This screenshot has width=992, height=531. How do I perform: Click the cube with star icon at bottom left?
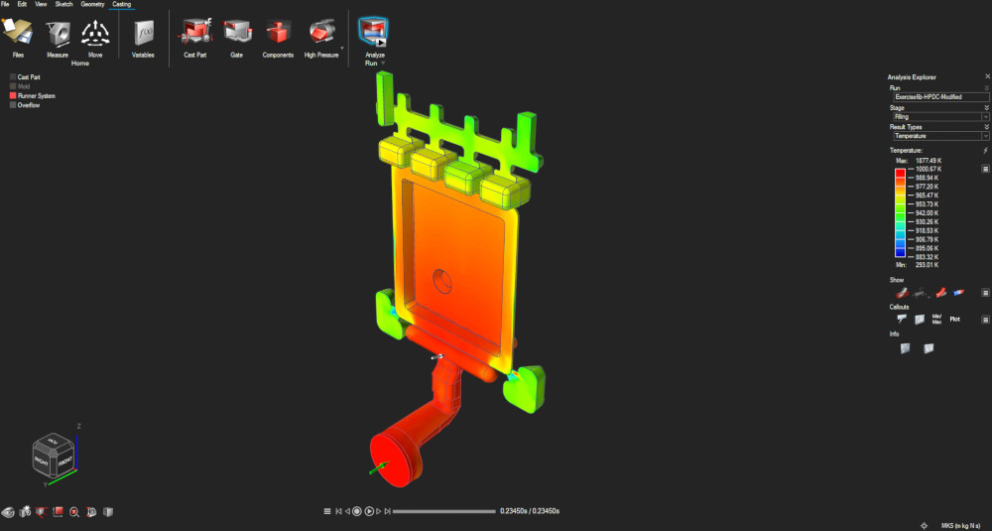click(x=25, y=511)
